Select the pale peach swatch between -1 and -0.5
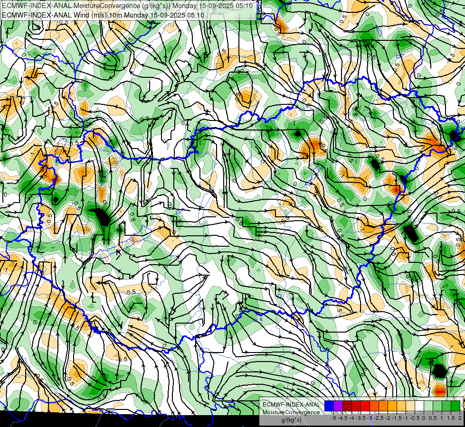Viewport: 465px width, 427px height. coord(410,406)
